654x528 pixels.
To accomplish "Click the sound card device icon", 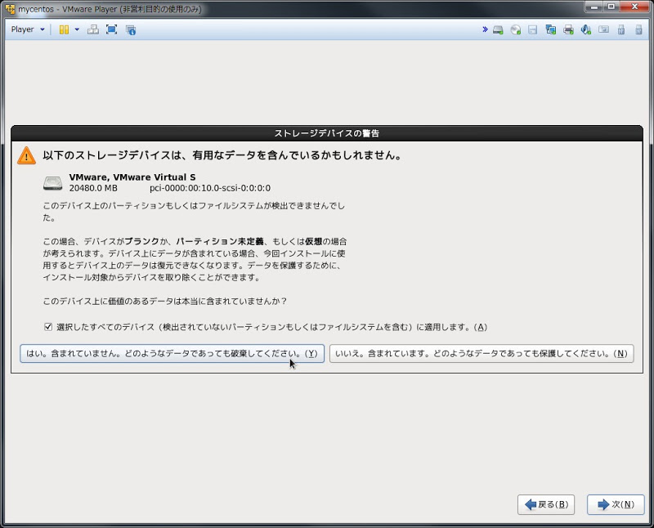I will coord(585,29).
